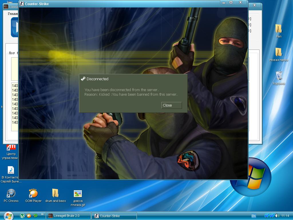Click the blue play icon in LineageII Brute window
The height and width of the screenshot is (220, 293).
pyautogui.click(x=15, y=27)
